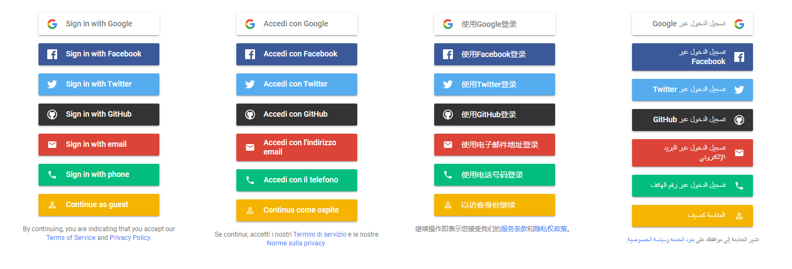
Task: Click 使用电话号码登录 green button
Action: [x=495, y=175]
